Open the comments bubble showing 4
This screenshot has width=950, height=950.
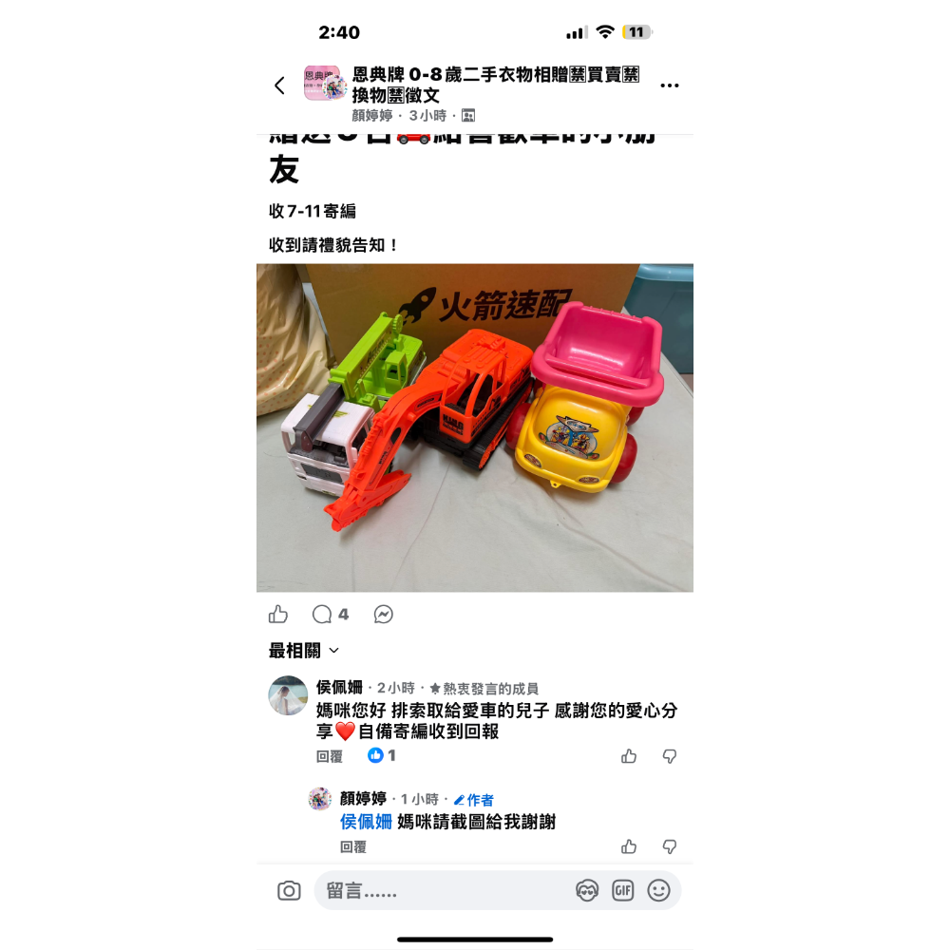pos(331,615)
